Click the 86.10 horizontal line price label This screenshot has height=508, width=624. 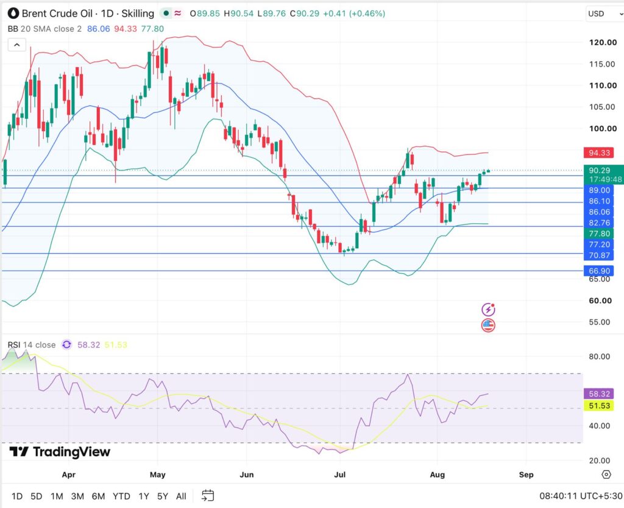coord(599,201)
